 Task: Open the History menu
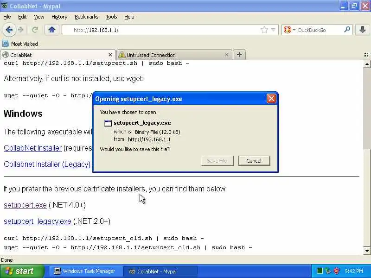[59, 17]
